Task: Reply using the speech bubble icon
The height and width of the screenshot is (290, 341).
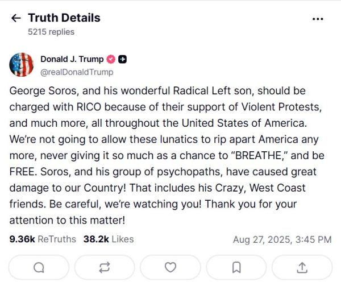Action: (x=39, y=267)
